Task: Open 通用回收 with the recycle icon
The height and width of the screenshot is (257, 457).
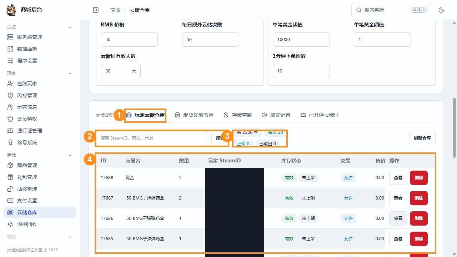Action: 40,224
